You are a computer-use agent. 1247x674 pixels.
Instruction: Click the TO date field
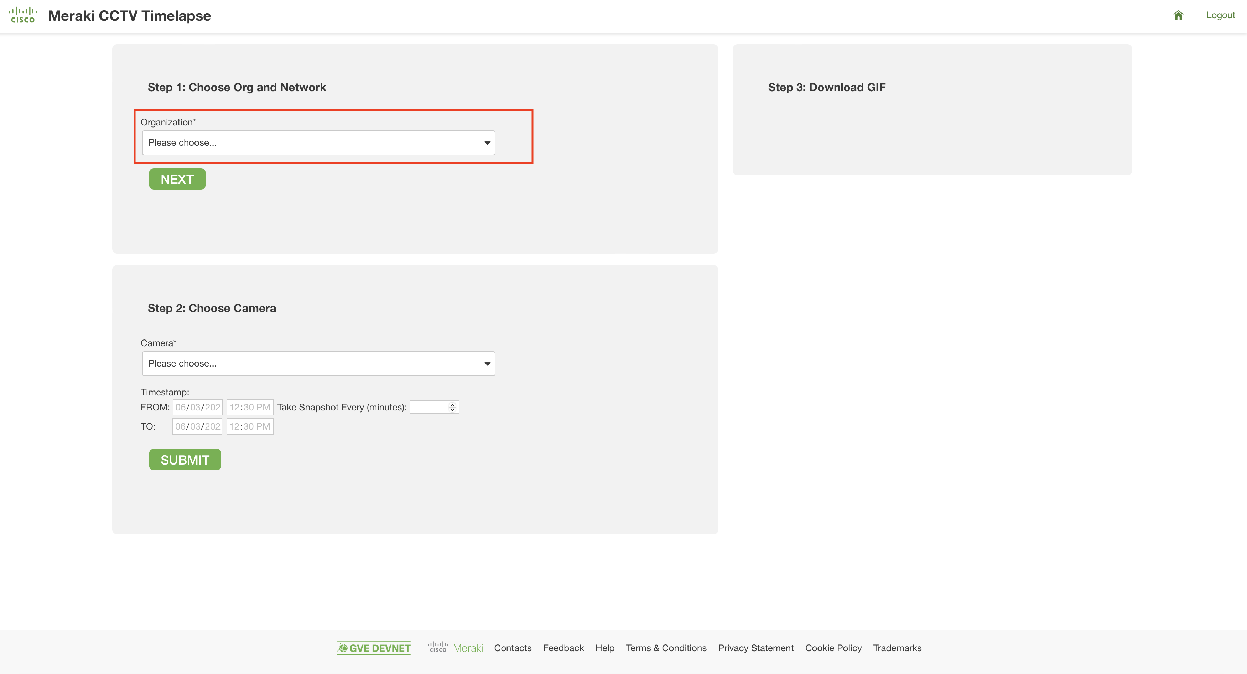(198, 426)
